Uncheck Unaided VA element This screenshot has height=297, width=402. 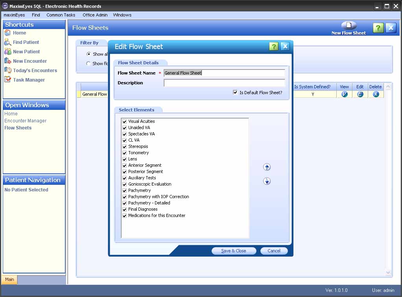(x=125, y=128)
